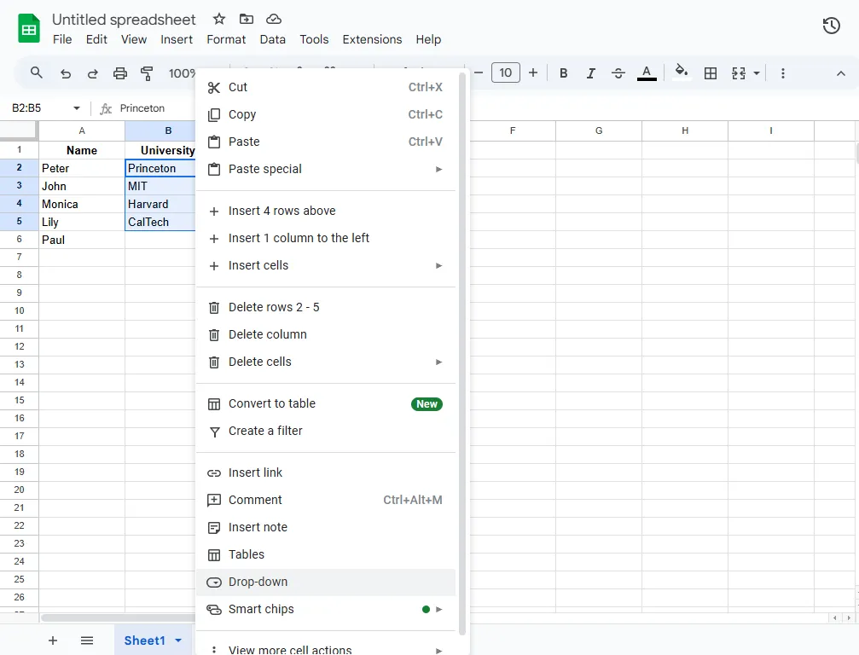
Task: Collapse the menus with chevron up
Action: pos(841,73)
